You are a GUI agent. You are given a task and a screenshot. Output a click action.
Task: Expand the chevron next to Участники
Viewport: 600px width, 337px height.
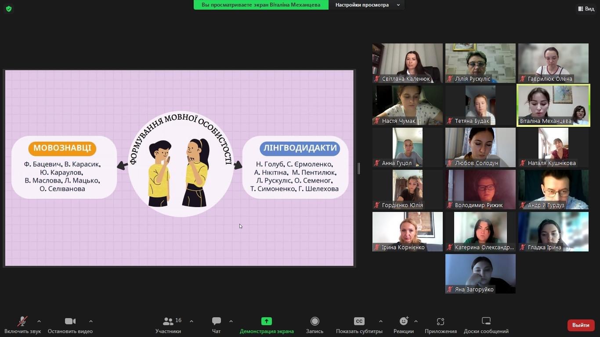(192, 321)
